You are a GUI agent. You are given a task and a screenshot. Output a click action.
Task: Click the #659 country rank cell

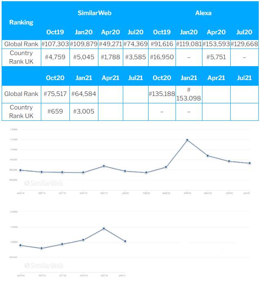pos(55,112)
